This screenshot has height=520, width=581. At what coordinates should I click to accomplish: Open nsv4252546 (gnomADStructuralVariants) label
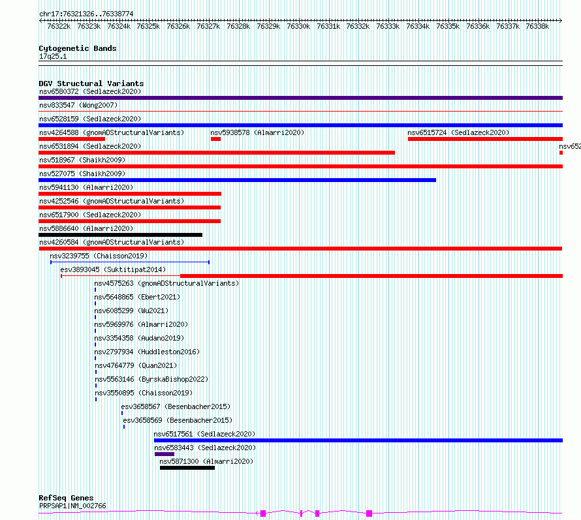112,201
